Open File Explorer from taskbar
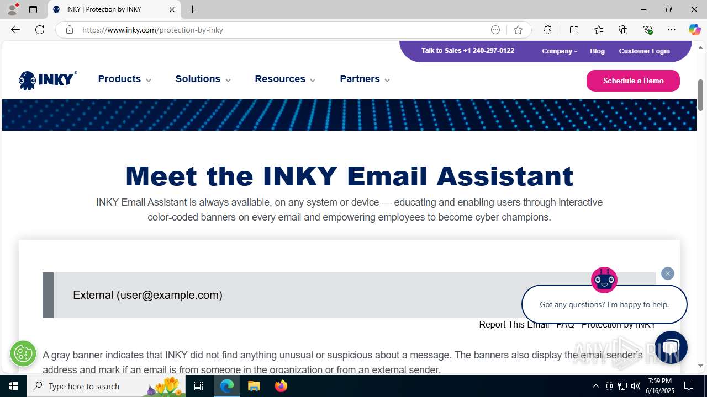 254,386
